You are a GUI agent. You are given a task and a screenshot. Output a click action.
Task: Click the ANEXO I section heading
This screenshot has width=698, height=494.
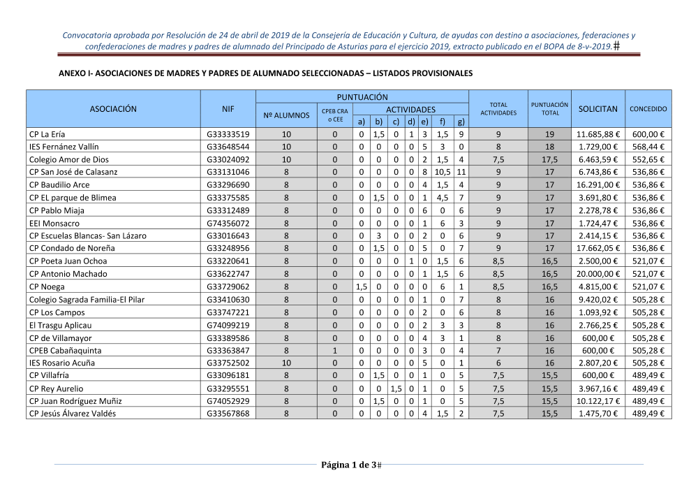[265, 73]
